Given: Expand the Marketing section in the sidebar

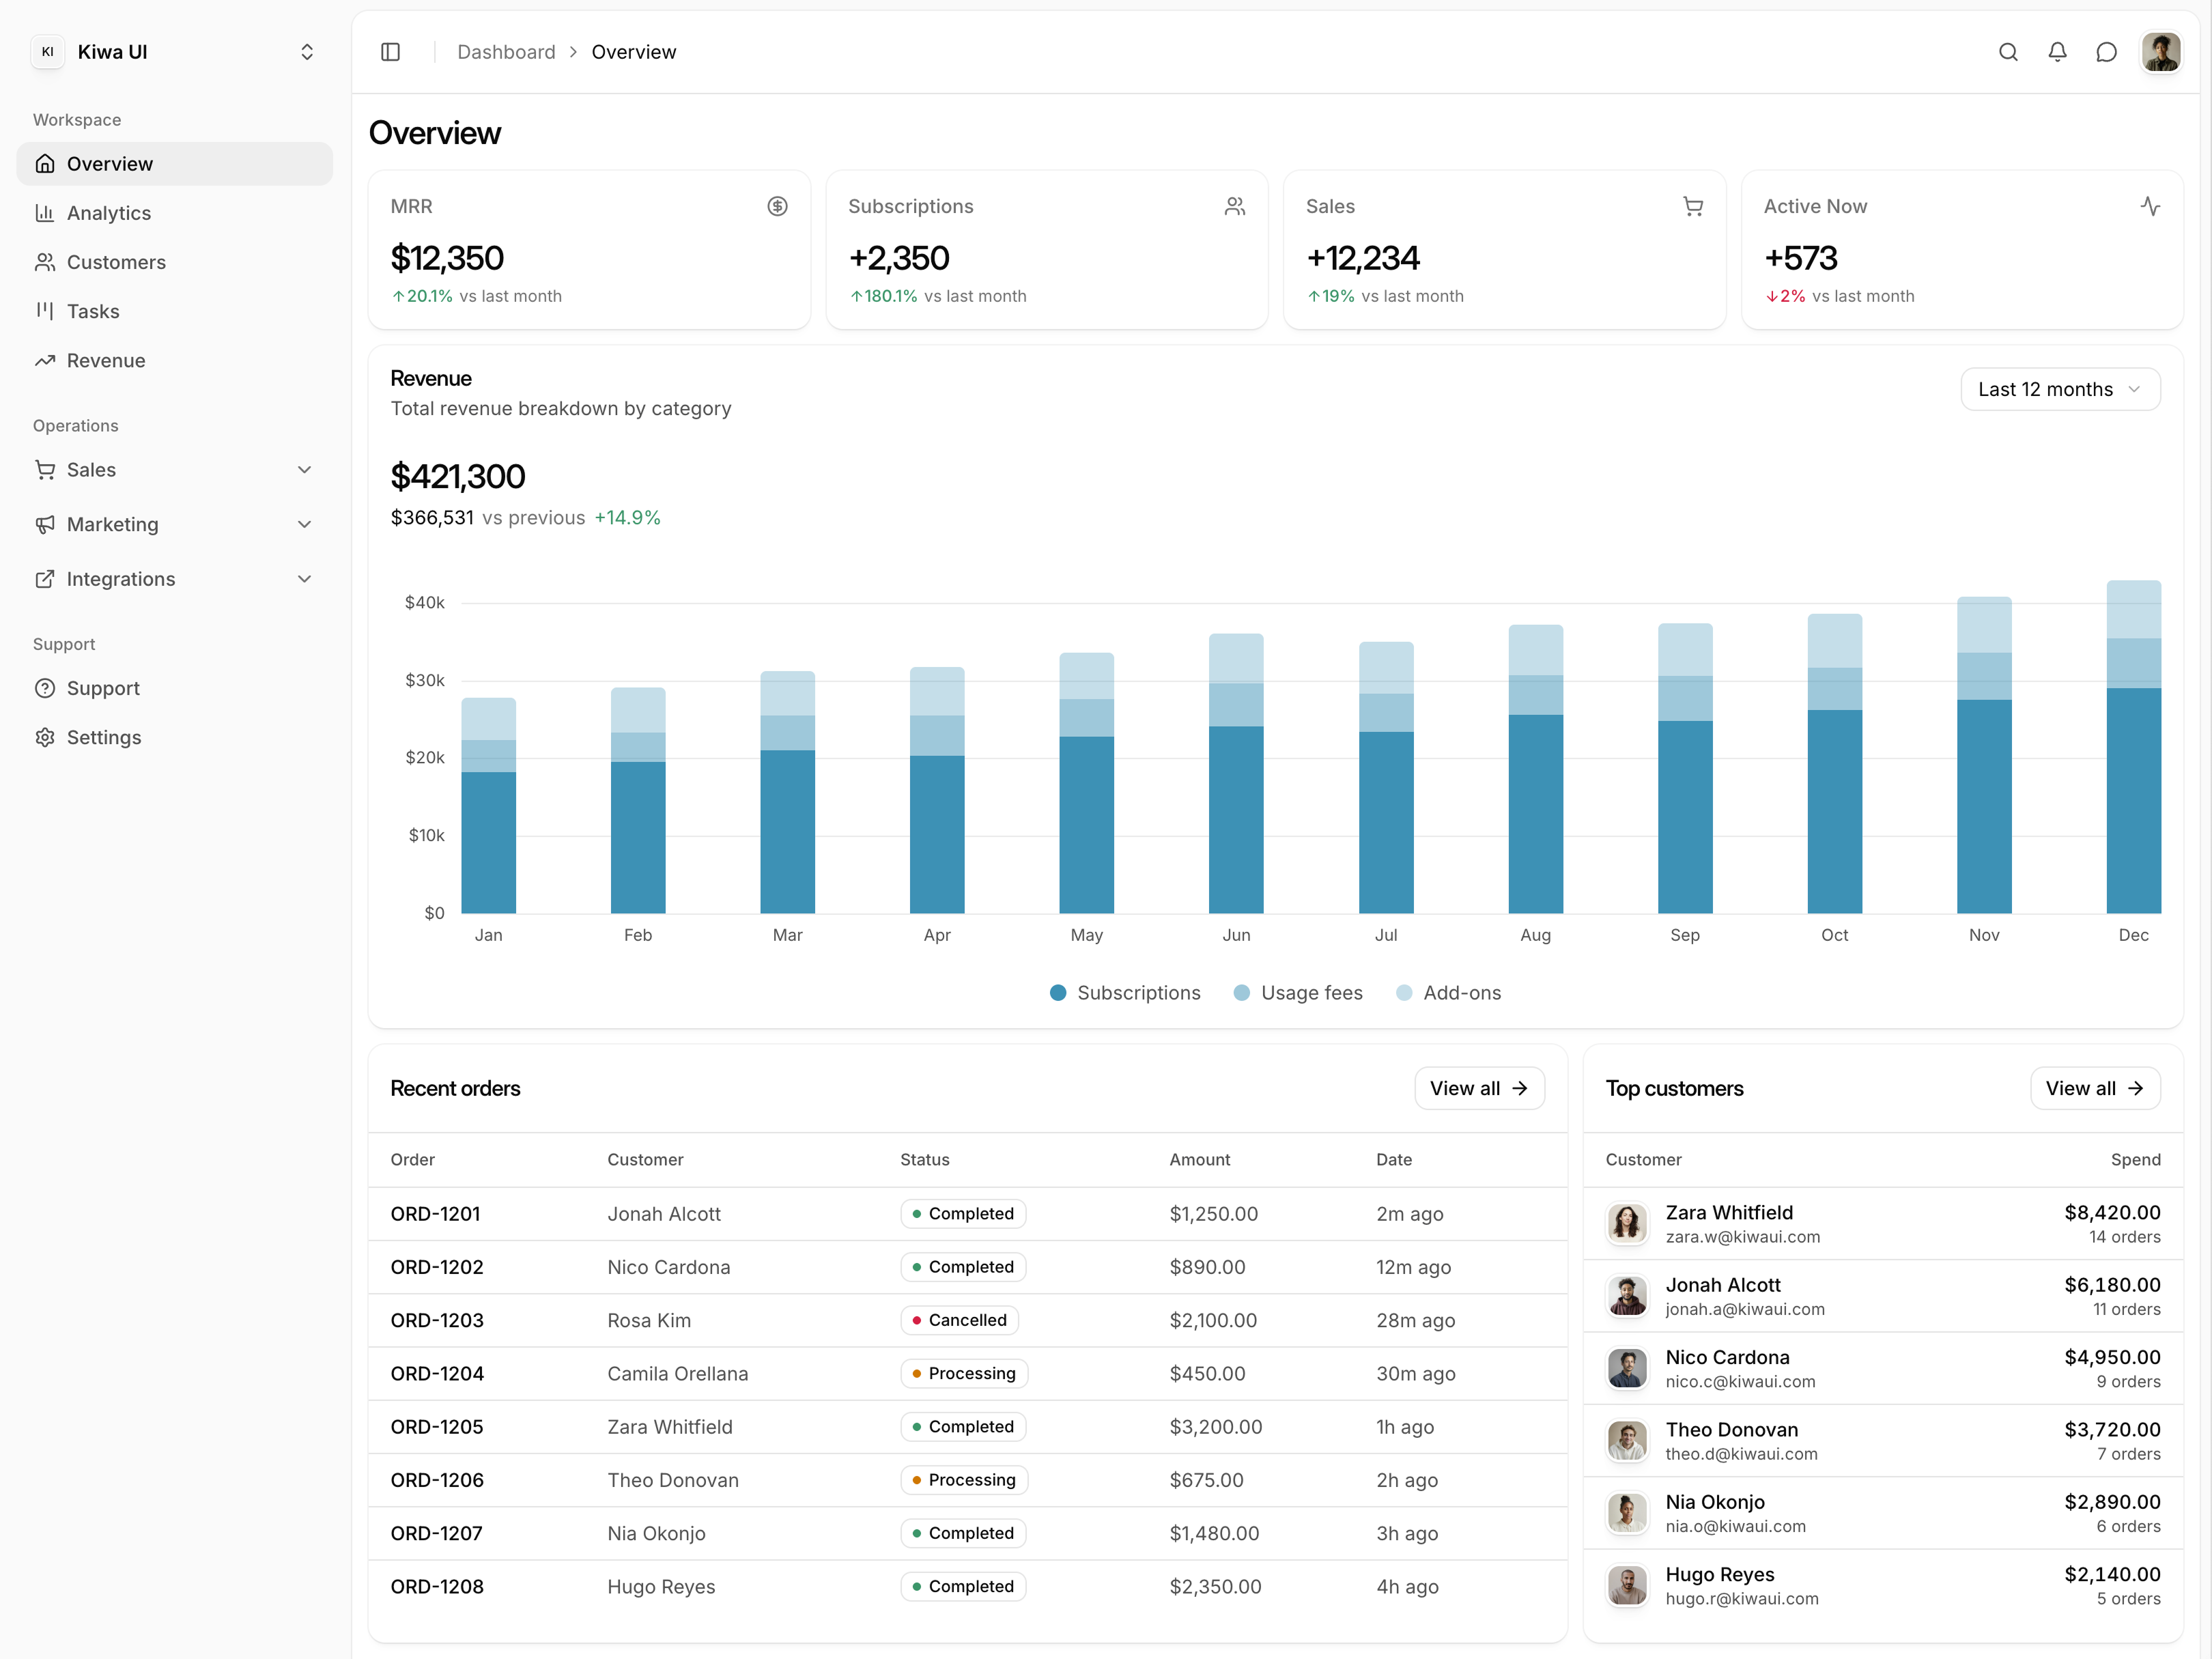Looking at the screenshot, I should (303, 524).
